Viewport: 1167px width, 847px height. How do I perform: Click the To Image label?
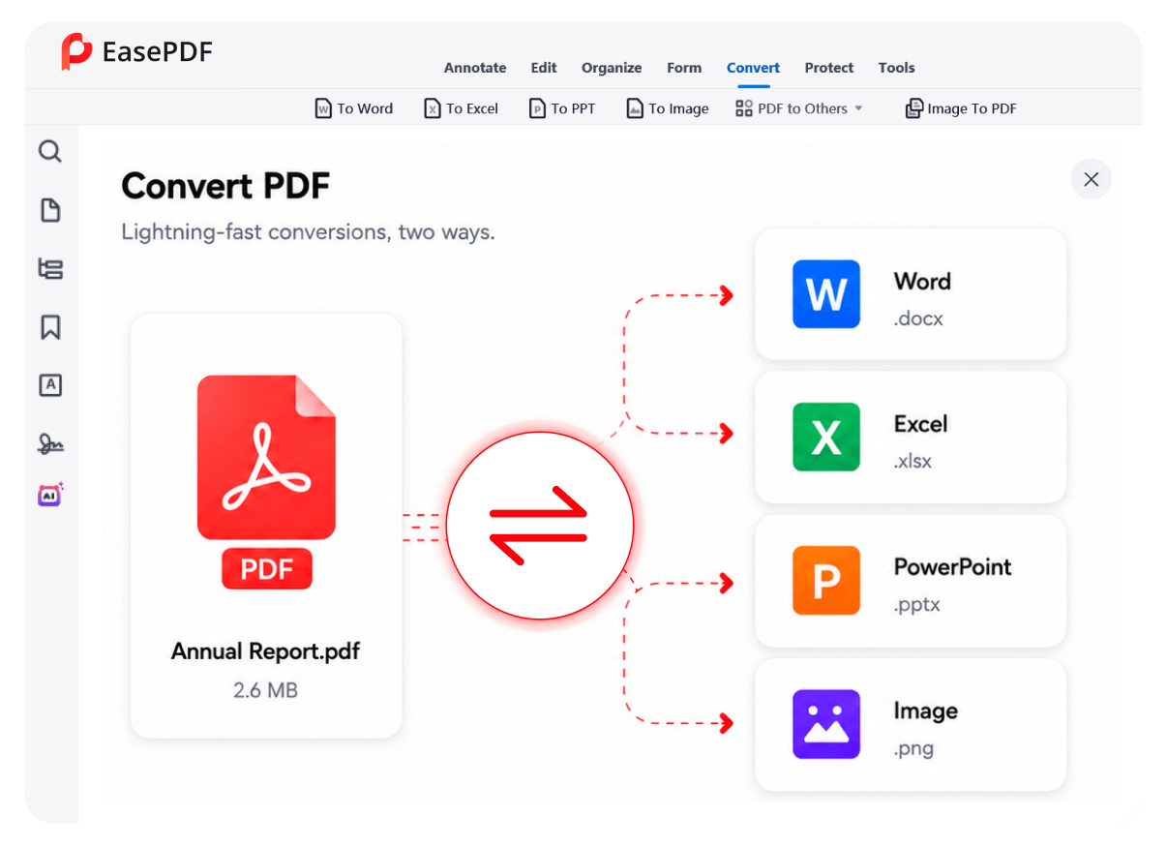tap(679, 109)
